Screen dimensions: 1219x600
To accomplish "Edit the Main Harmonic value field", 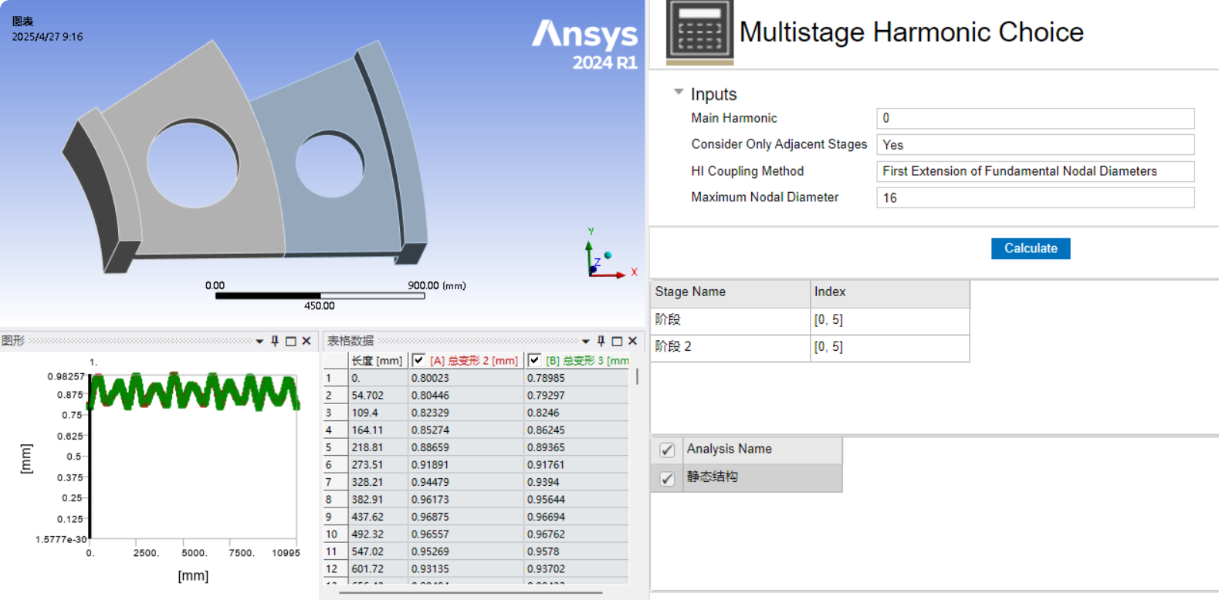I will pos(1035,118).
